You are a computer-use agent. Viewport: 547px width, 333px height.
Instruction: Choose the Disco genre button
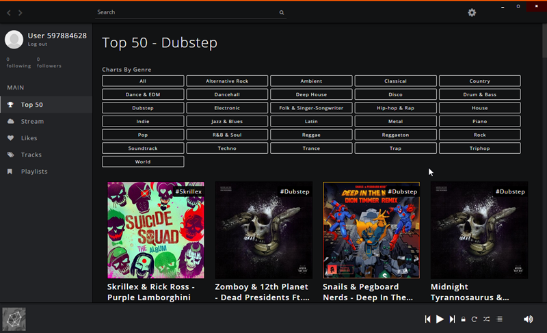pos(396,94)
